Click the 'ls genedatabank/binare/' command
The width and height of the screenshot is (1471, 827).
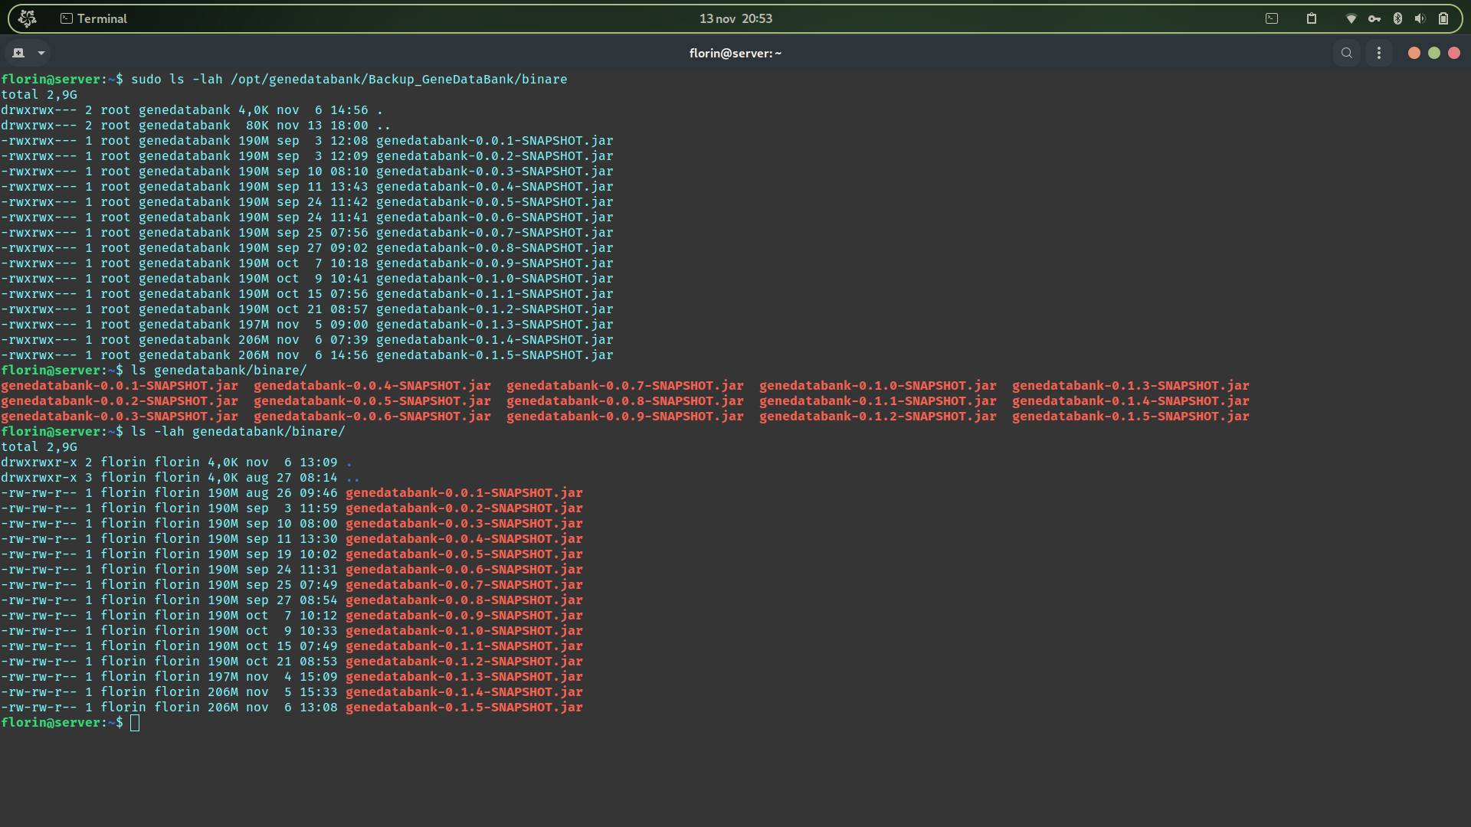click(219, 371)
